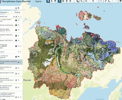Open three-dot menu on '628 241' layer

pos(21,46)
